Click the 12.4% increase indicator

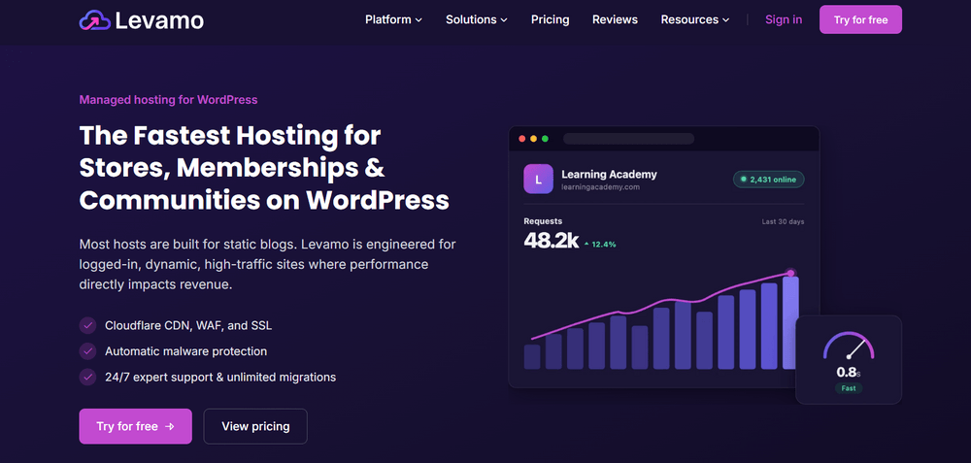tap(600, 245)
